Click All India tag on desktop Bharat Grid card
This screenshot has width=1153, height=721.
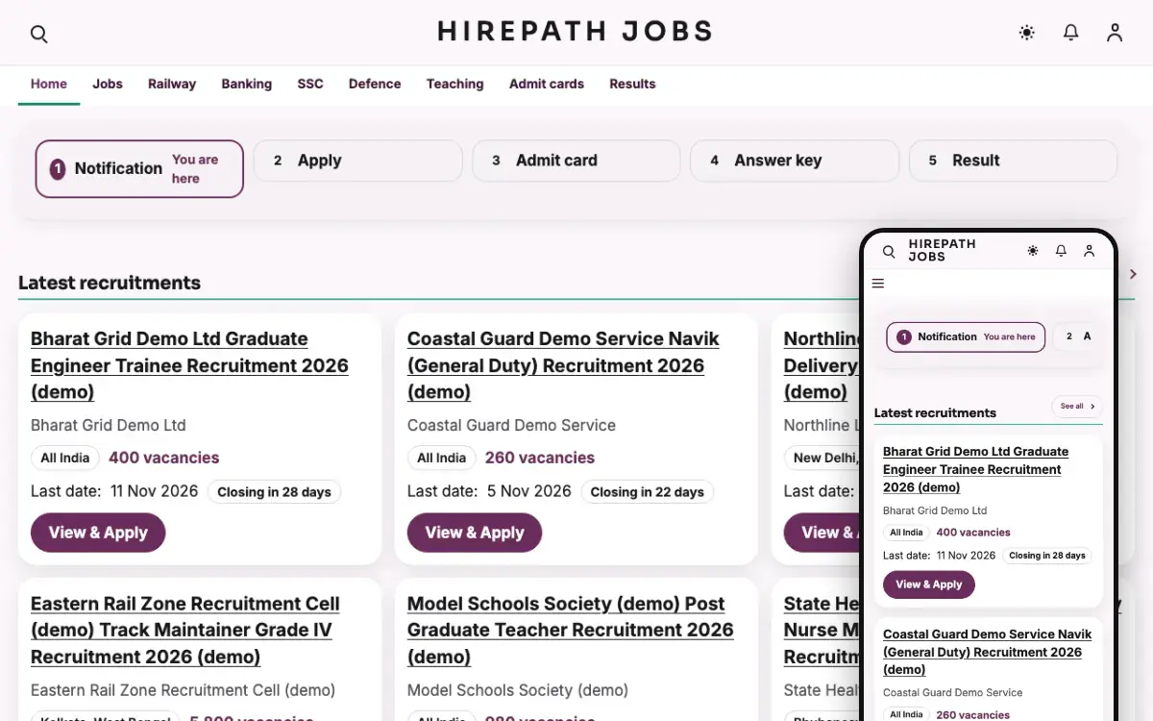(x=65, y=458)
